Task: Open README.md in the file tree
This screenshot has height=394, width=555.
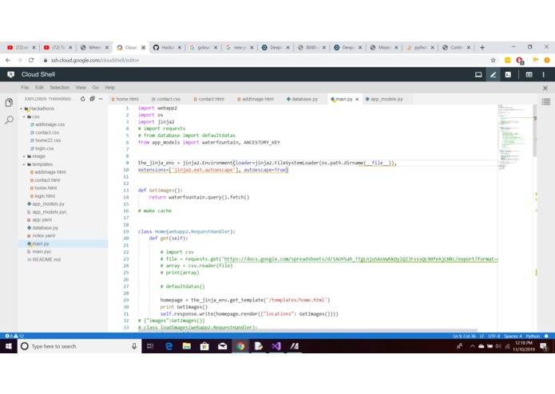Action: (46, 260)
